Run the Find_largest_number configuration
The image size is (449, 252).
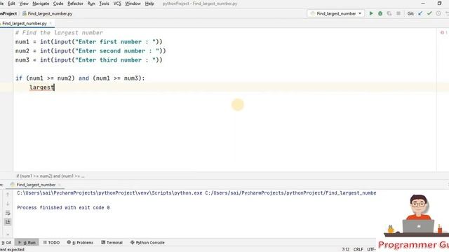click(371, 13)
